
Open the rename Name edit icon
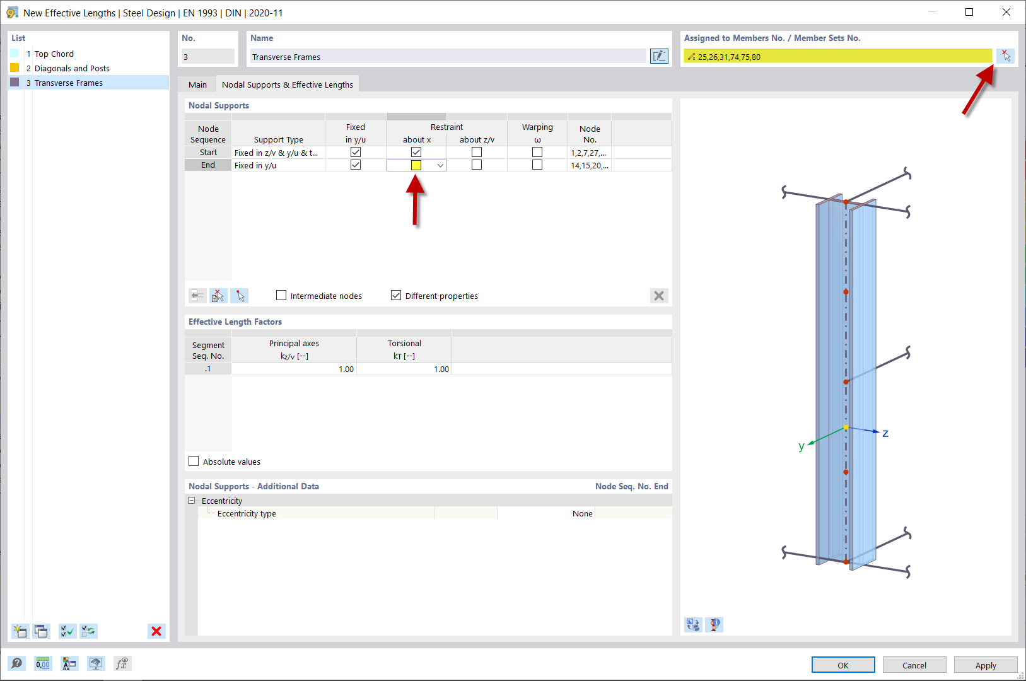(659, 56)
